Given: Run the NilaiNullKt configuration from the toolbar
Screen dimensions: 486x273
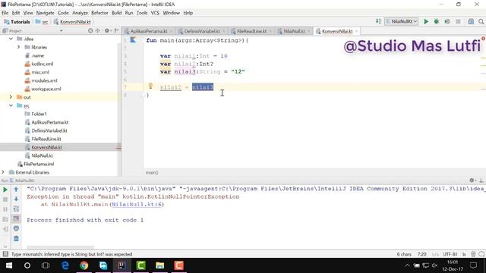Looking at the screenshot, I should pyautogui.click(x=426, y=21).
